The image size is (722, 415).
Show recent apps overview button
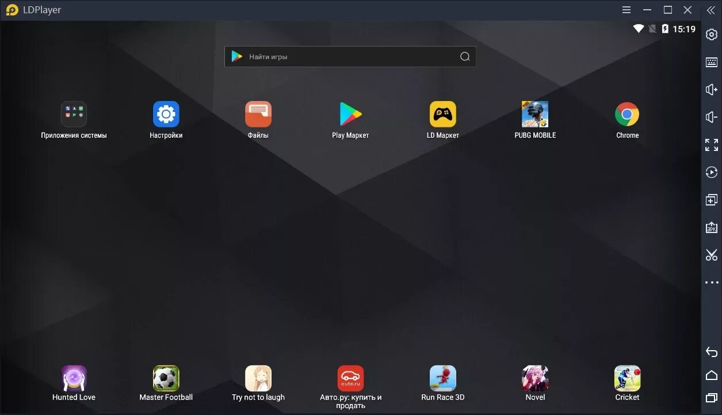[712, 397]
